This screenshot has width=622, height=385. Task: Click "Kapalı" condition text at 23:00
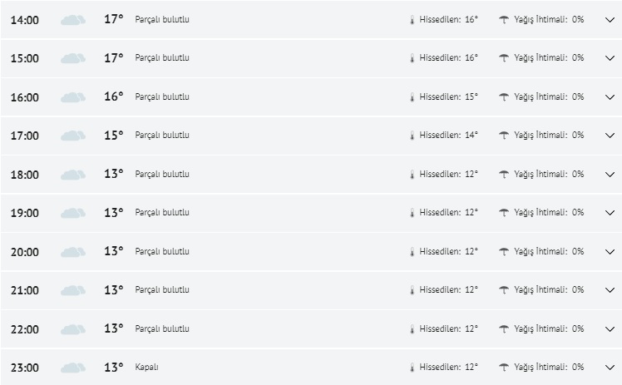tap(146, 368)
